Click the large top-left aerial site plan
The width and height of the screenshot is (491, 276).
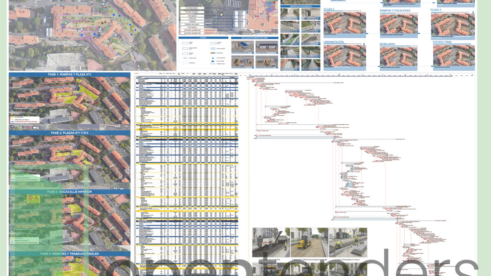tap(92, 35)
